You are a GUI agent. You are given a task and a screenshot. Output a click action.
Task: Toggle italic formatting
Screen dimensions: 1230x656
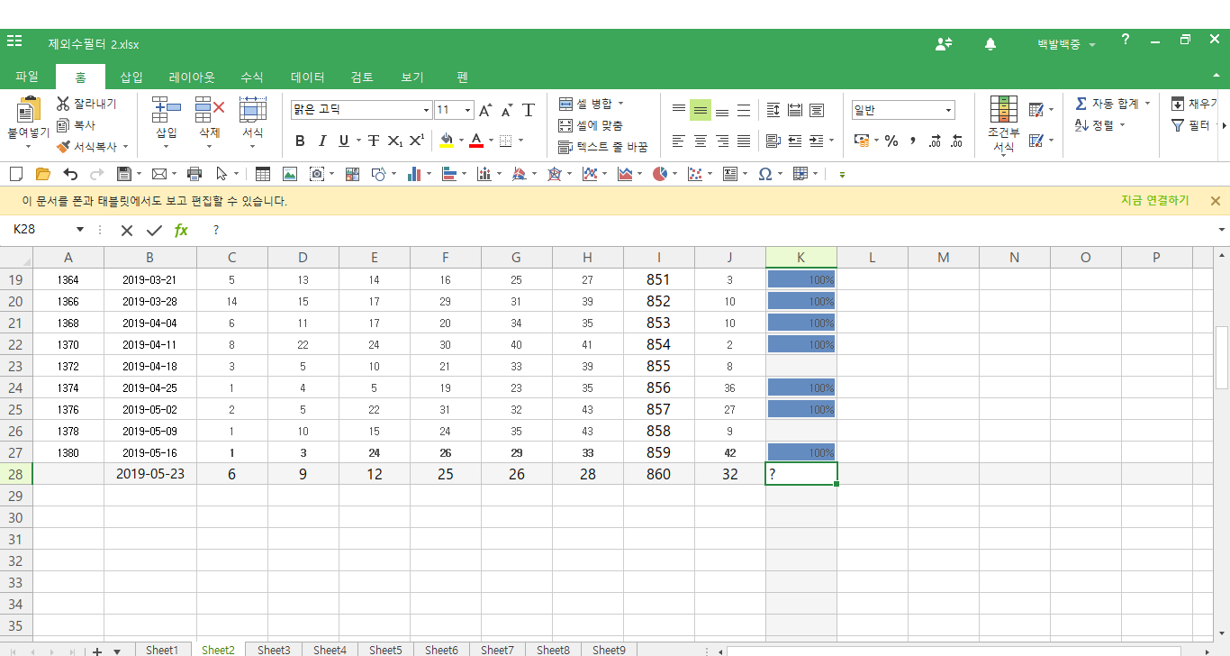point(322,141)
